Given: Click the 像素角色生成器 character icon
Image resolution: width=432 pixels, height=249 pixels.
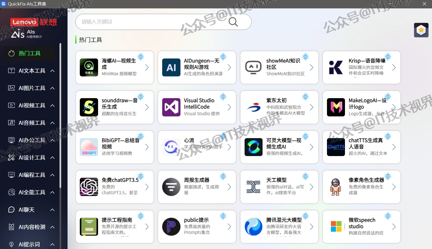Looking at the screenshot, I should tap(336, 187).
